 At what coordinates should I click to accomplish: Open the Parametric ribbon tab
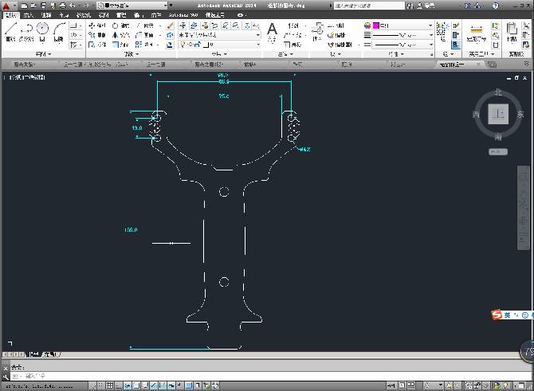point(83,15)
